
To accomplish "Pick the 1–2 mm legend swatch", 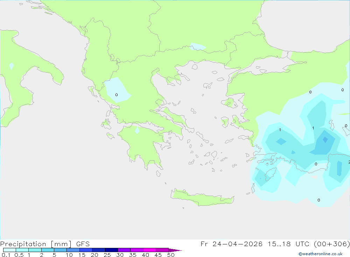I will pyautogui.click(x=35, y=250).
